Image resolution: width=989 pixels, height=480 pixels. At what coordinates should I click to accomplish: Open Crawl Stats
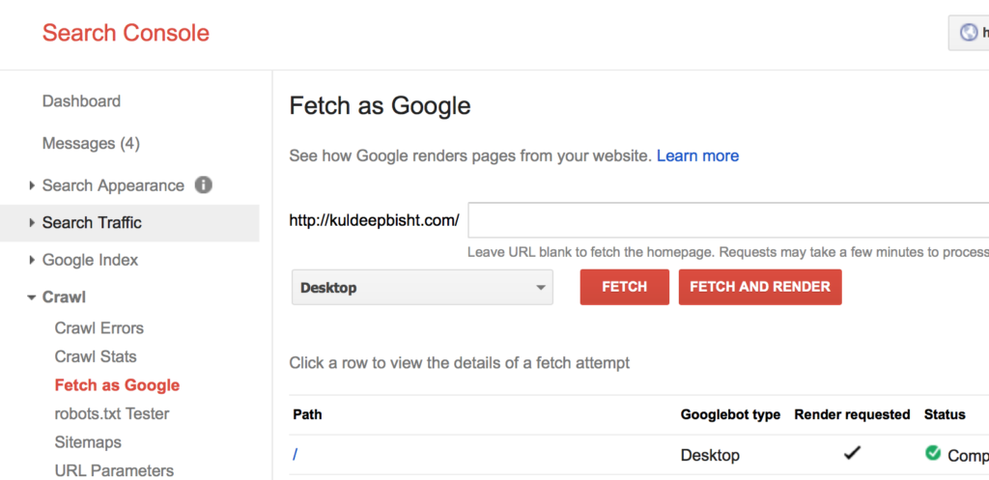[x=96, y=356]
